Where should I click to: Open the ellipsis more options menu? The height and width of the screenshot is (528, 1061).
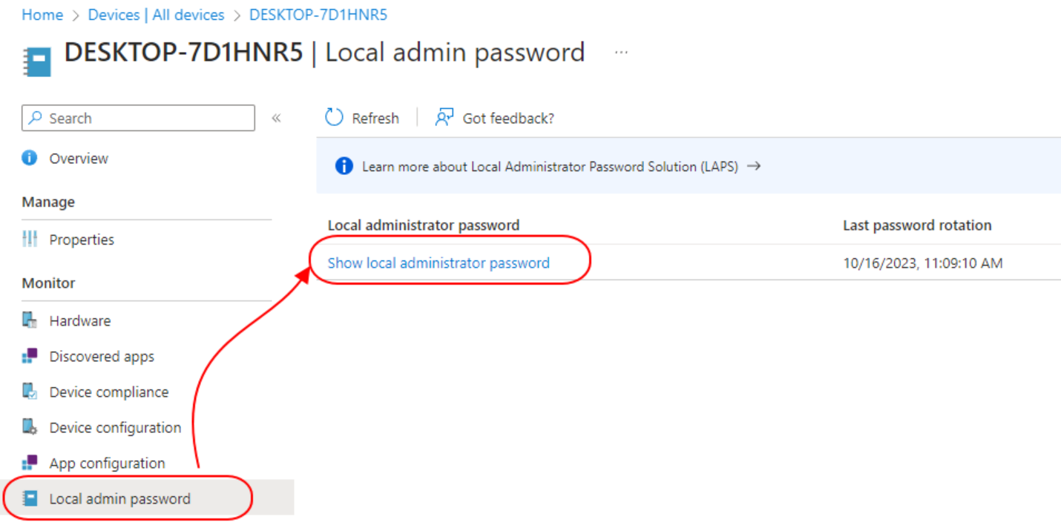coord(621,53)
